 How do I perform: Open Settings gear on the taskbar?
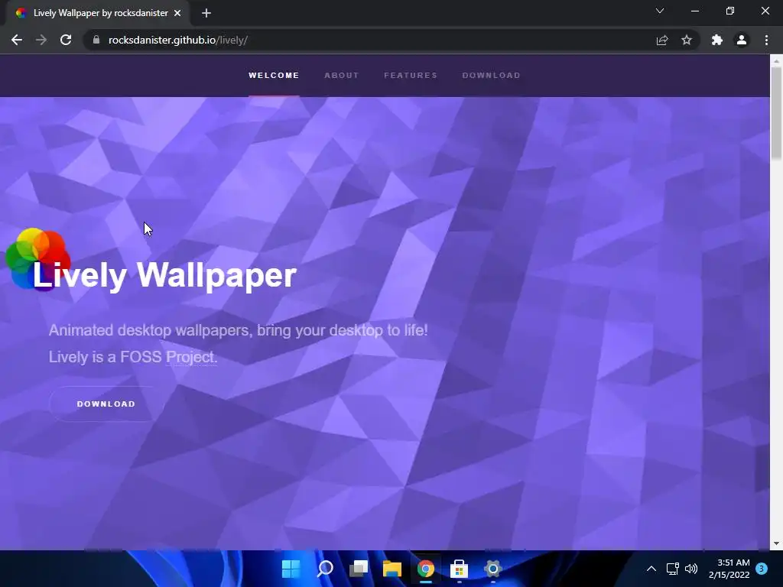point(493,568)
